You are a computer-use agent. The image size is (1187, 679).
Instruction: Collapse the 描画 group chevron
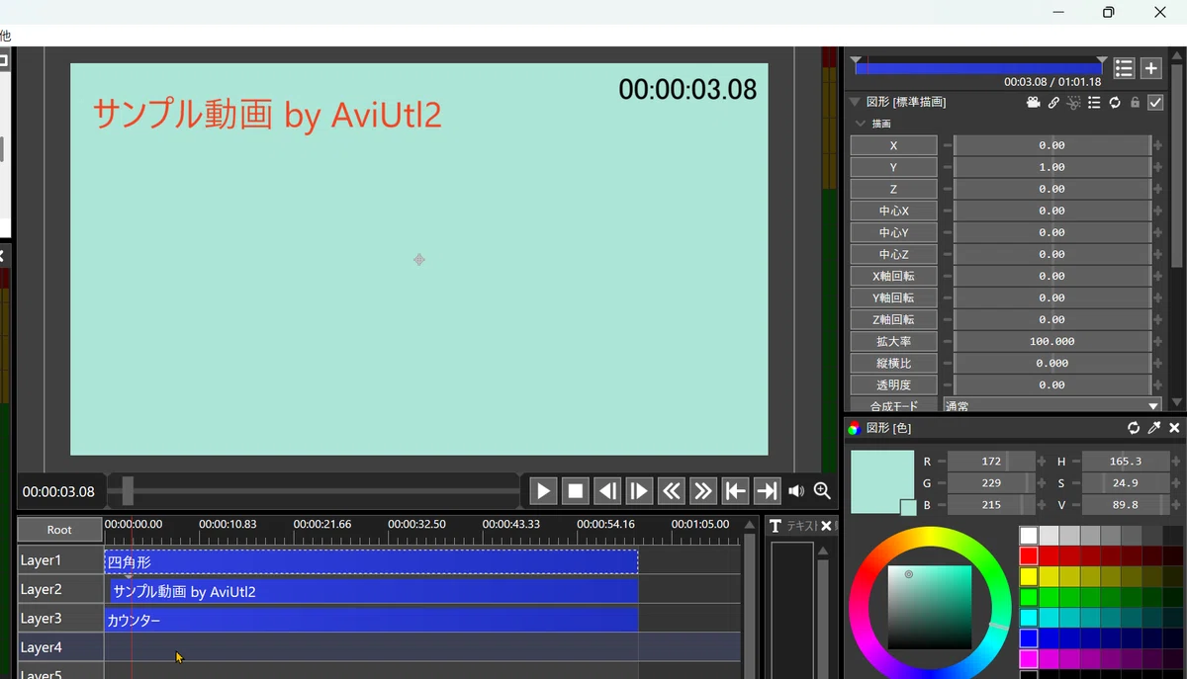coord(860,124)
